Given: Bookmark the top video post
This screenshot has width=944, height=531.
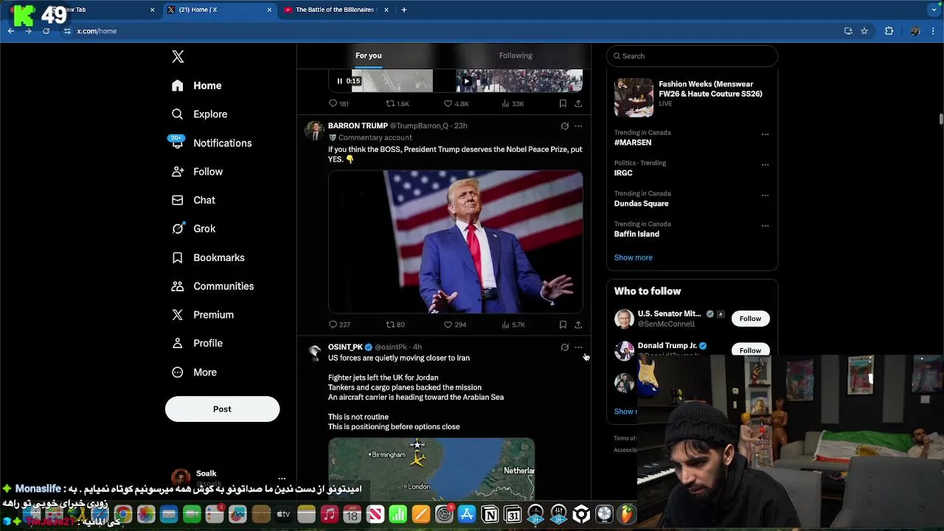Looking at the screenshot, I should pos(563,104).
